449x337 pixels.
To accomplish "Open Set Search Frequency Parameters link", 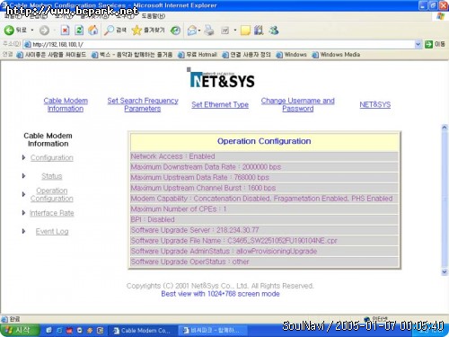I will [143, 104].
